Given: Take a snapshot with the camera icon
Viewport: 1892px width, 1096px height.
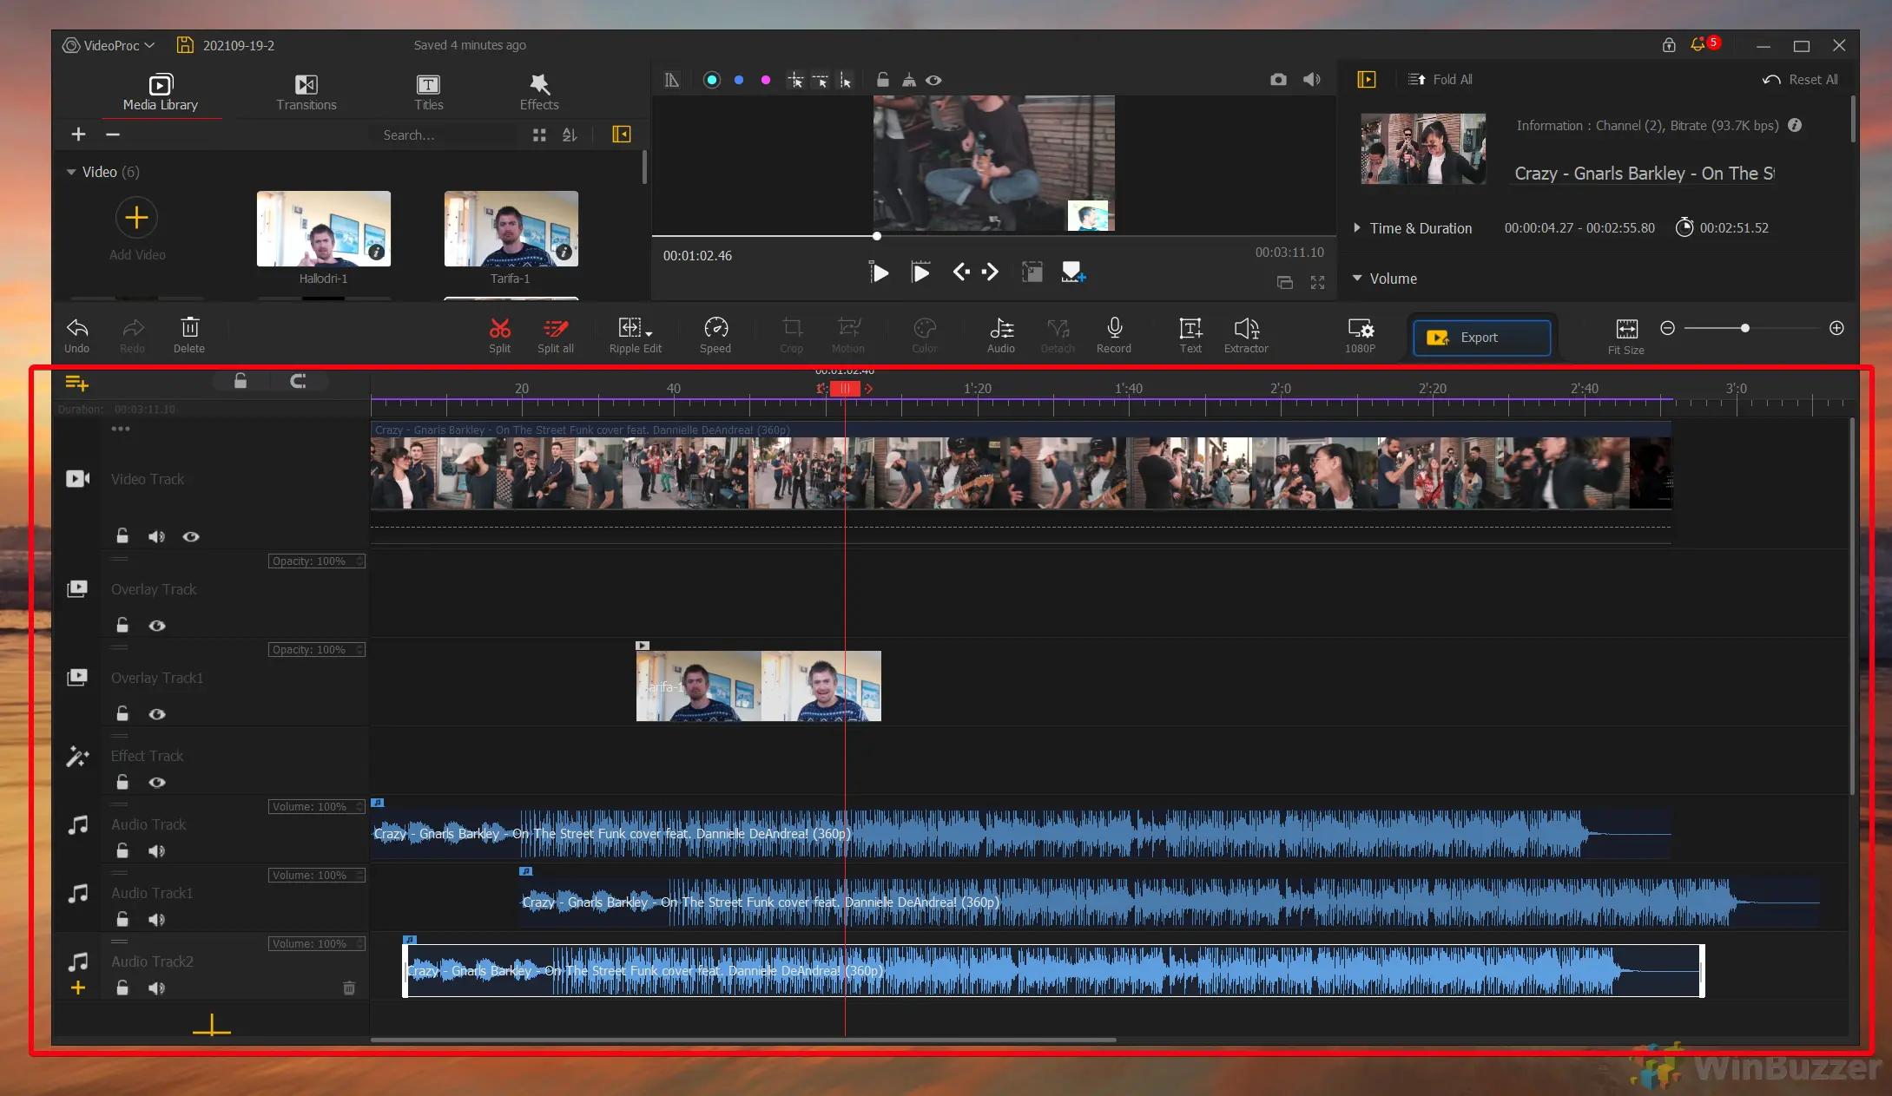Looking at the screenshot, I should pos(1278,80).
